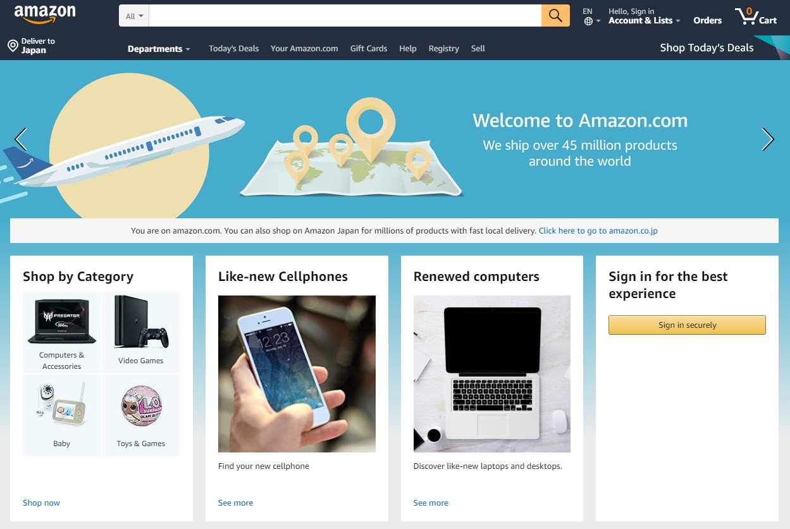Advance the banner with right arrow
This screenshot has height=529, width=790.
(x=768, y=139)
